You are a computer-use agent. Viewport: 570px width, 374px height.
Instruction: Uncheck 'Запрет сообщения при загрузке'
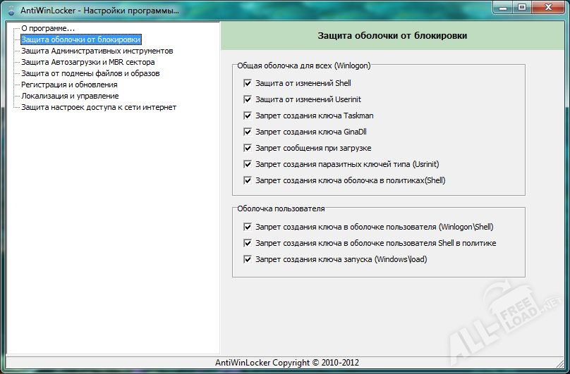pyautogui.click(x=248, y=148)
